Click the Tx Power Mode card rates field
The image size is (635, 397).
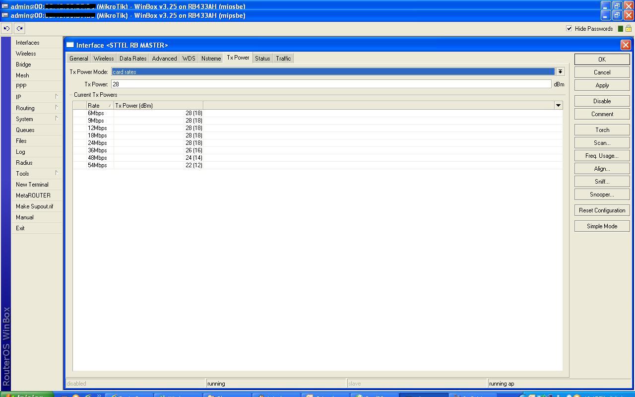tap(333, 71)
